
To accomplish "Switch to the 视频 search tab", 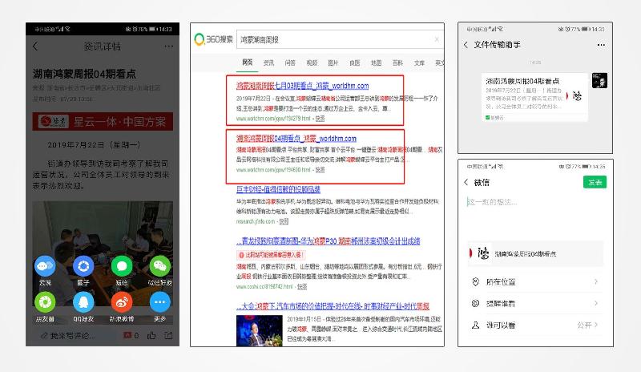I will coord(312,63).
